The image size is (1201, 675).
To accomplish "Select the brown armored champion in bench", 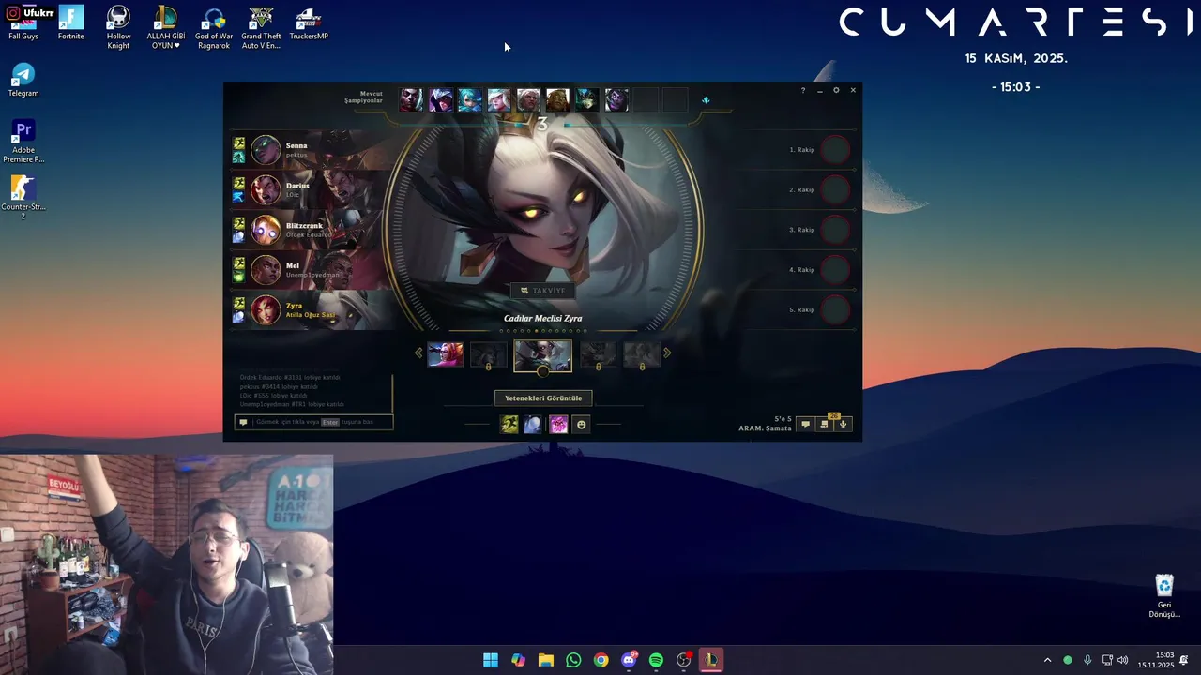I will point(557,99).
